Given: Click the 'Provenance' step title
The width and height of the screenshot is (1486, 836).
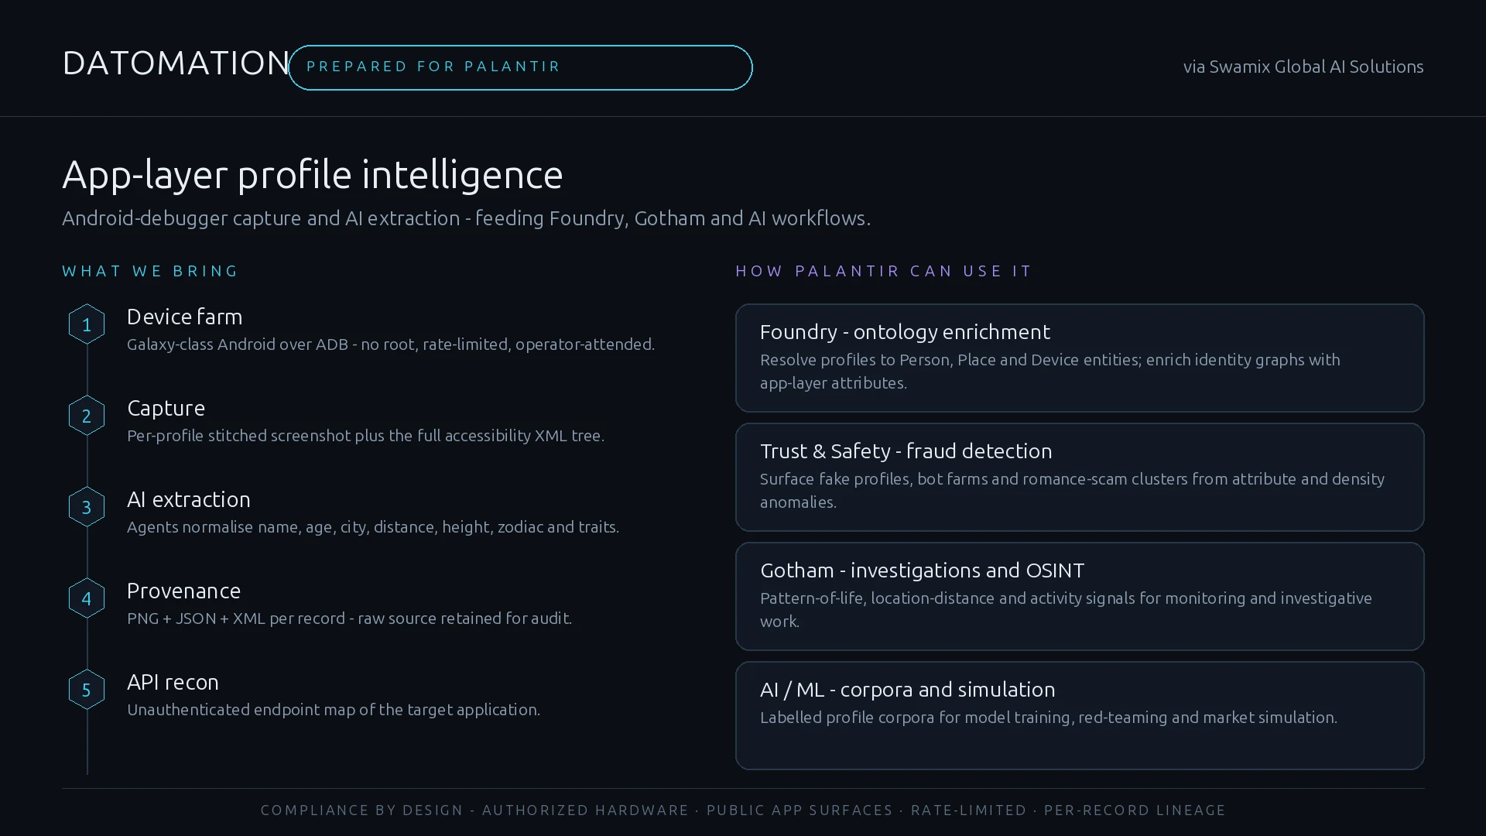Looking at the screenshot, I should (x=183, y=591).
